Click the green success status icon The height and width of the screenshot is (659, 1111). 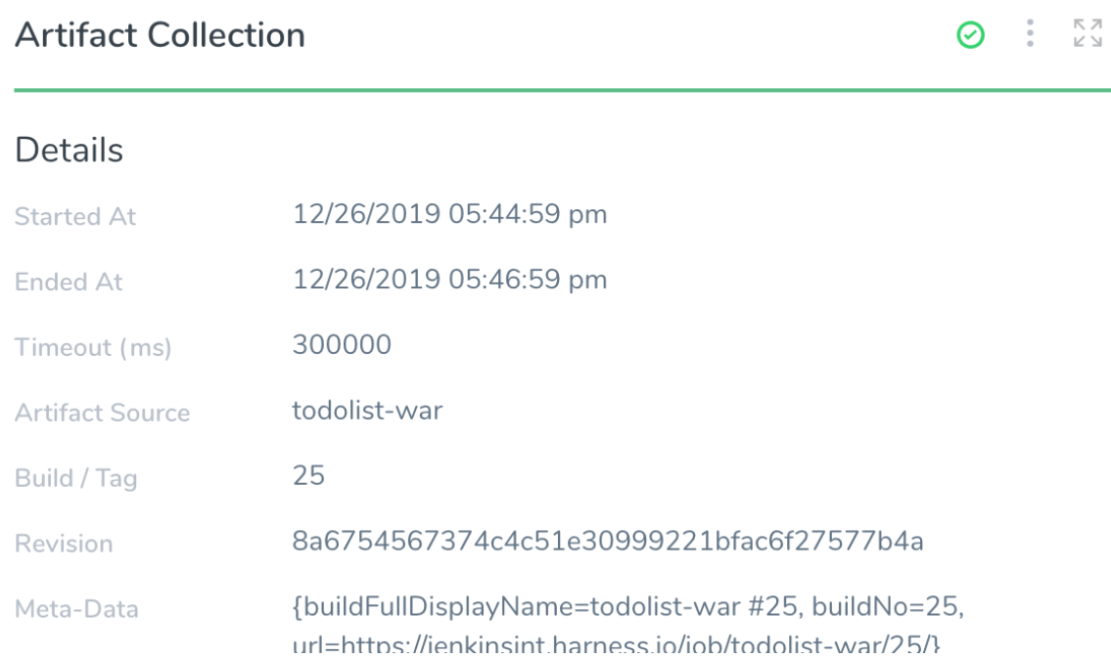coord(970,34)
